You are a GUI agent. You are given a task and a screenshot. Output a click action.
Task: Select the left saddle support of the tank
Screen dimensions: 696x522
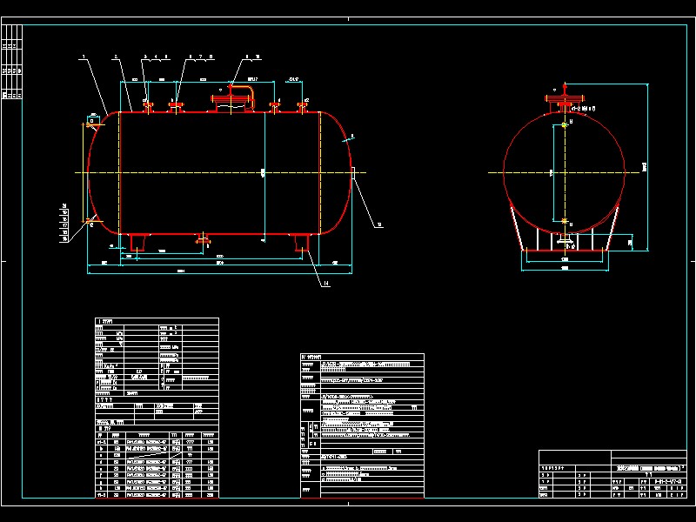pos(137,242)
